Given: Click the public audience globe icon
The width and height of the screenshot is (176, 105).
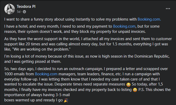Looking at the screenshot, I should tap(24, 12).
